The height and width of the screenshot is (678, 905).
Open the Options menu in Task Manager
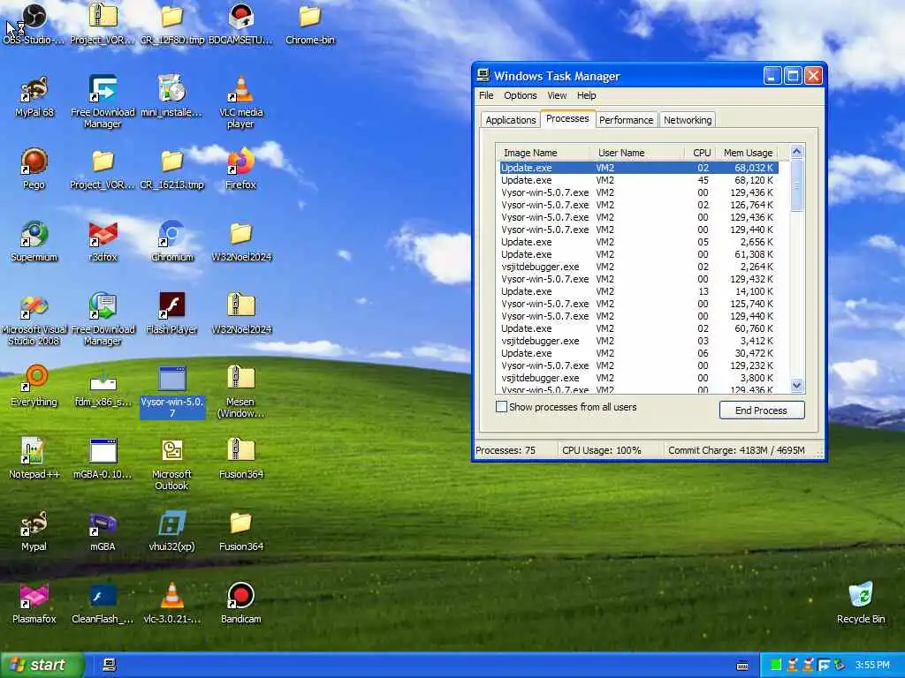tap(520, 95)
